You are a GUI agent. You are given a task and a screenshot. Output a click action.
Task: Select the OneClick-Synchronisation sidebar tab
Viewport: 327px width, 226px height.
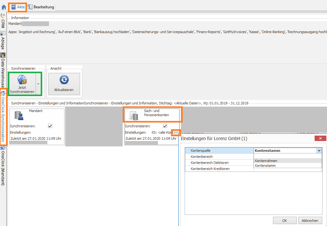[x=3, y=117]
